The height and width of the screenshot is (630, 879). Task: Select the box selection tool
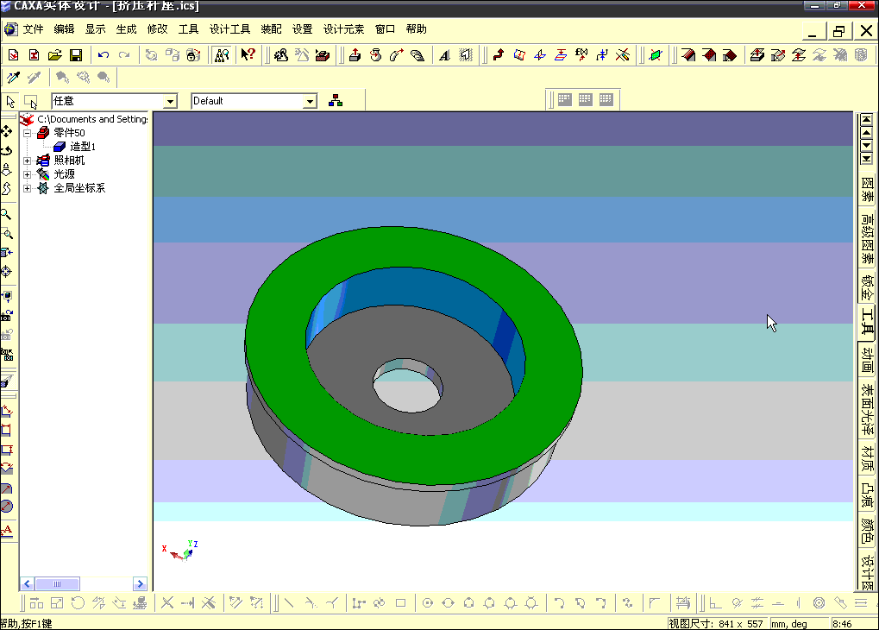30,102
